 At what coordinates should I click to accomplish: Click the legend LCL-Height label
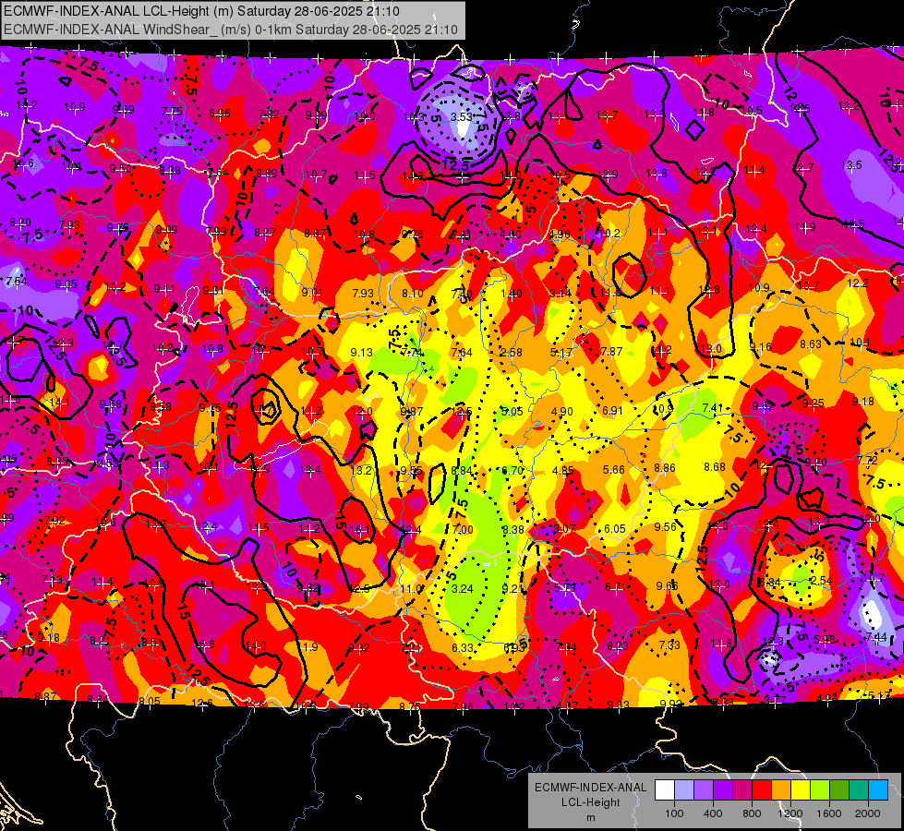[x=590, y=802]
